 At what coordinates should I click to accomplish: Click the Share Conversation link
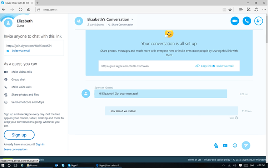pos(121,25)
